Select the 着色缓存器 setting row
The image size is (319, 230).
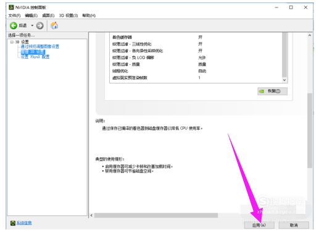tap(196, 37)
